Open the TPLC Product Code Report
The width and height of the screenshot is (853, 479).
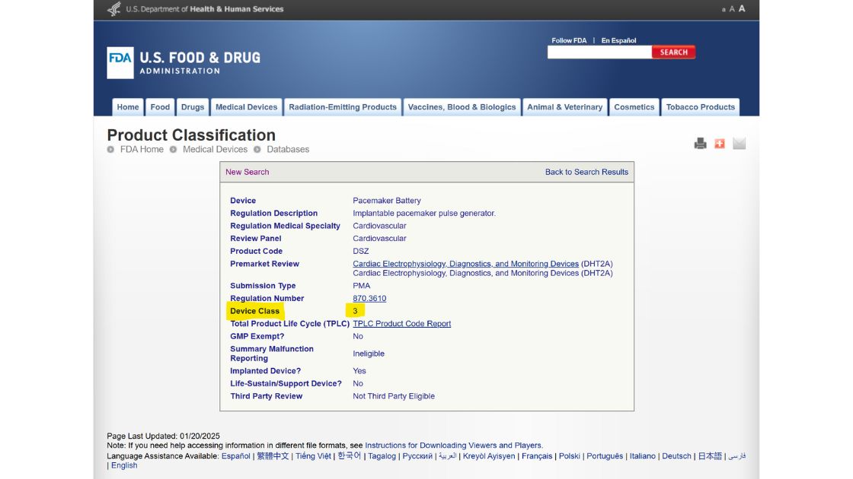[x=401, y=324]
